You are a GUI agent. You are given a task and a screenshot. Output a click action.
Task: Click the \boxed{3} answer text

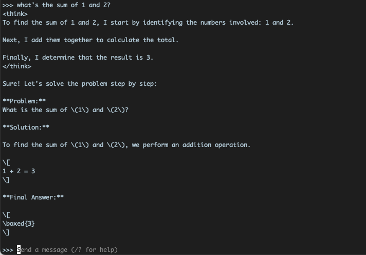[19, 224]
